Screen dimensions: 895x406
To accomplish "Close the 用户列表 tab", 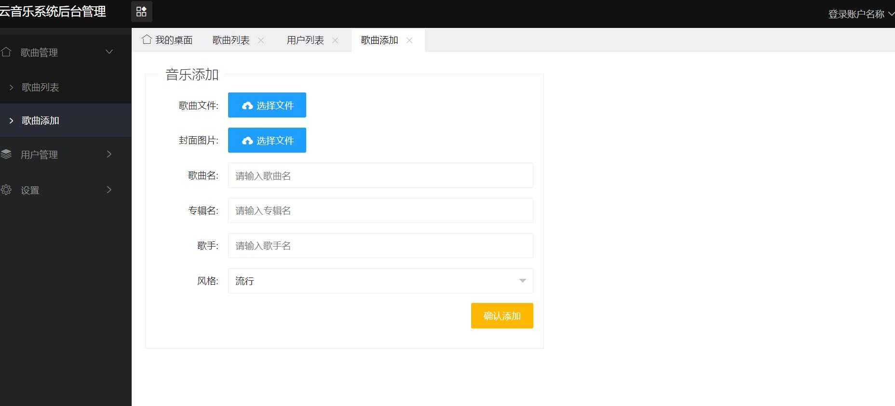I will click(335, 40).
